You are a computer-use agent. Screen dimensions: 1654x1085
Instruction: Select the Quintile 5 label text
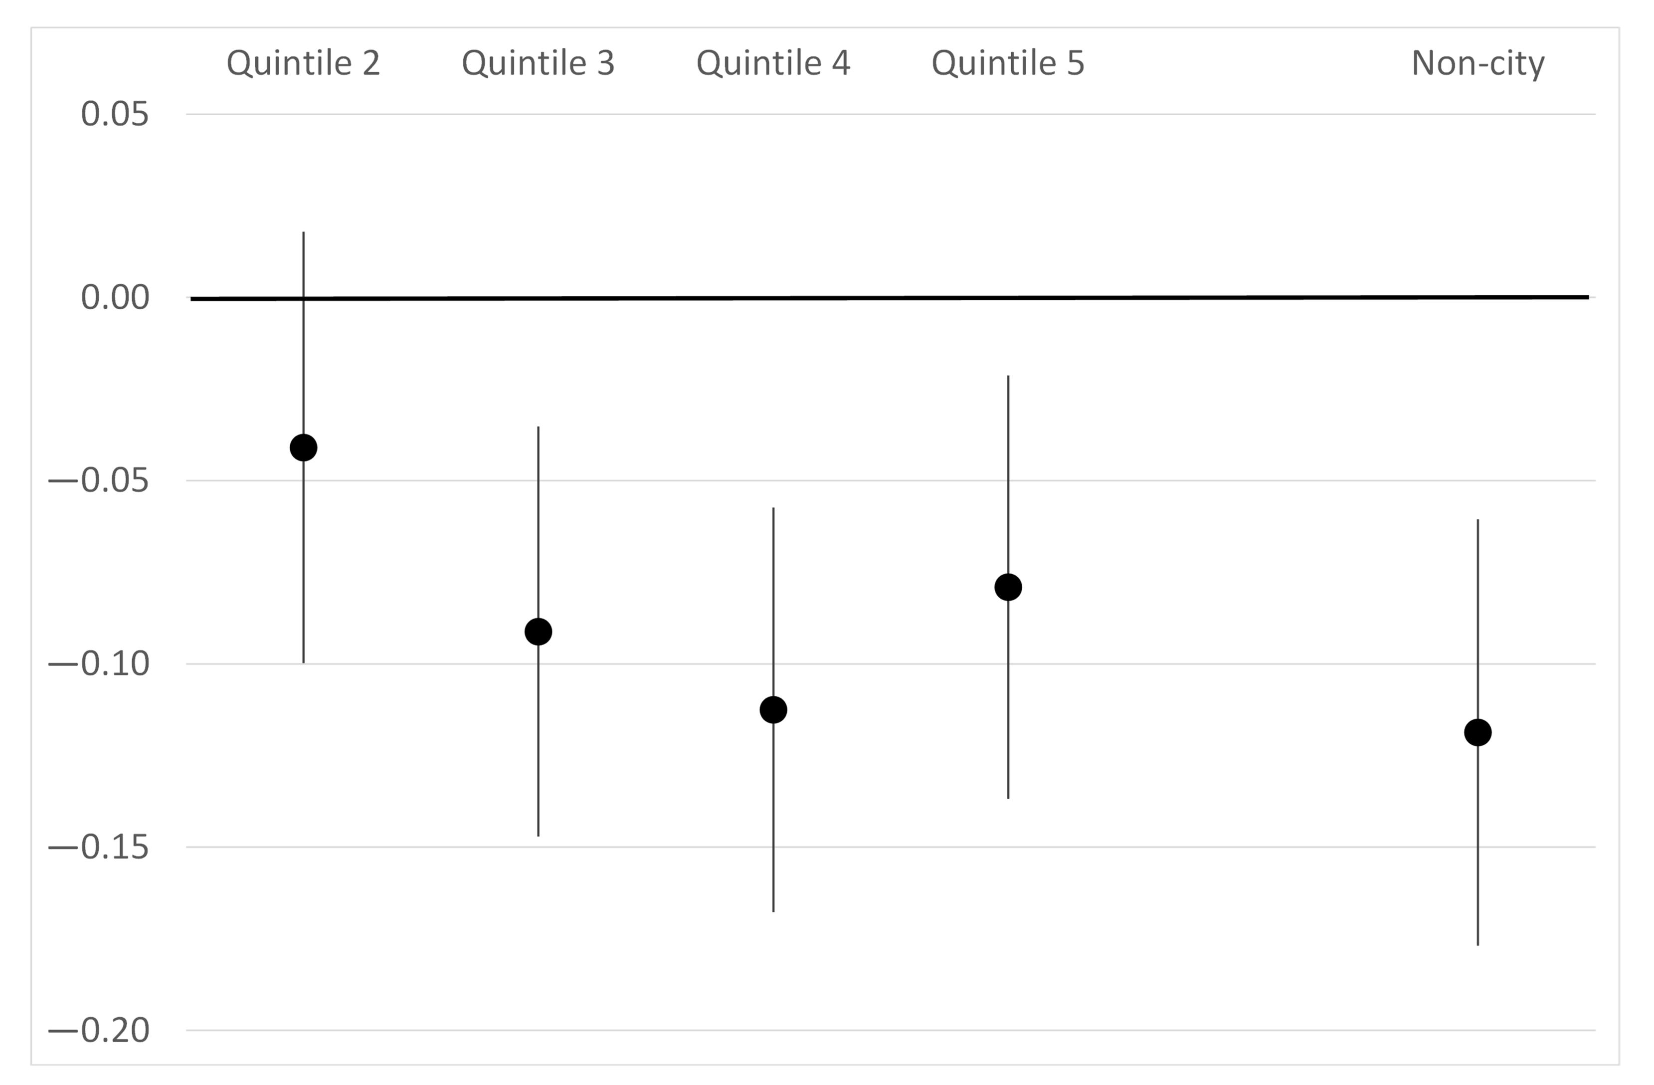1008,63
